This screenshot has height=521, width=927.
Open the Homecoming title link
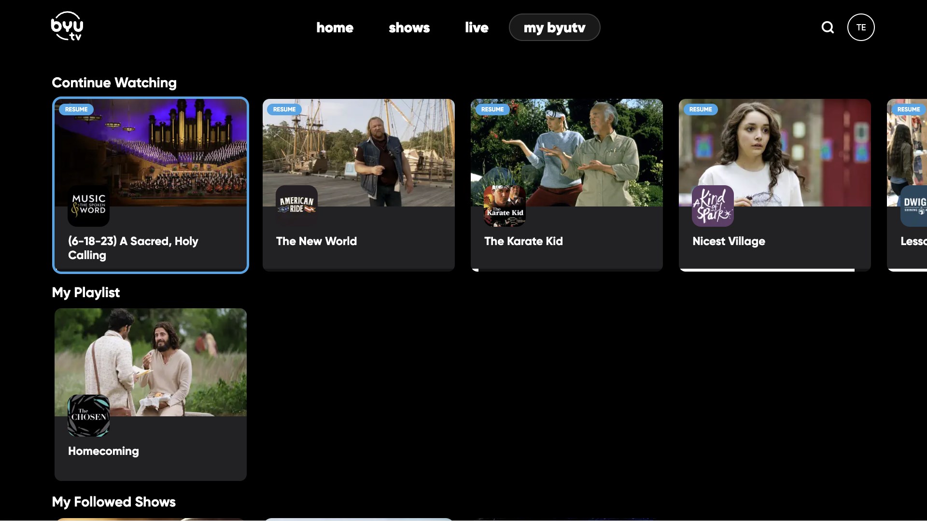103,451
